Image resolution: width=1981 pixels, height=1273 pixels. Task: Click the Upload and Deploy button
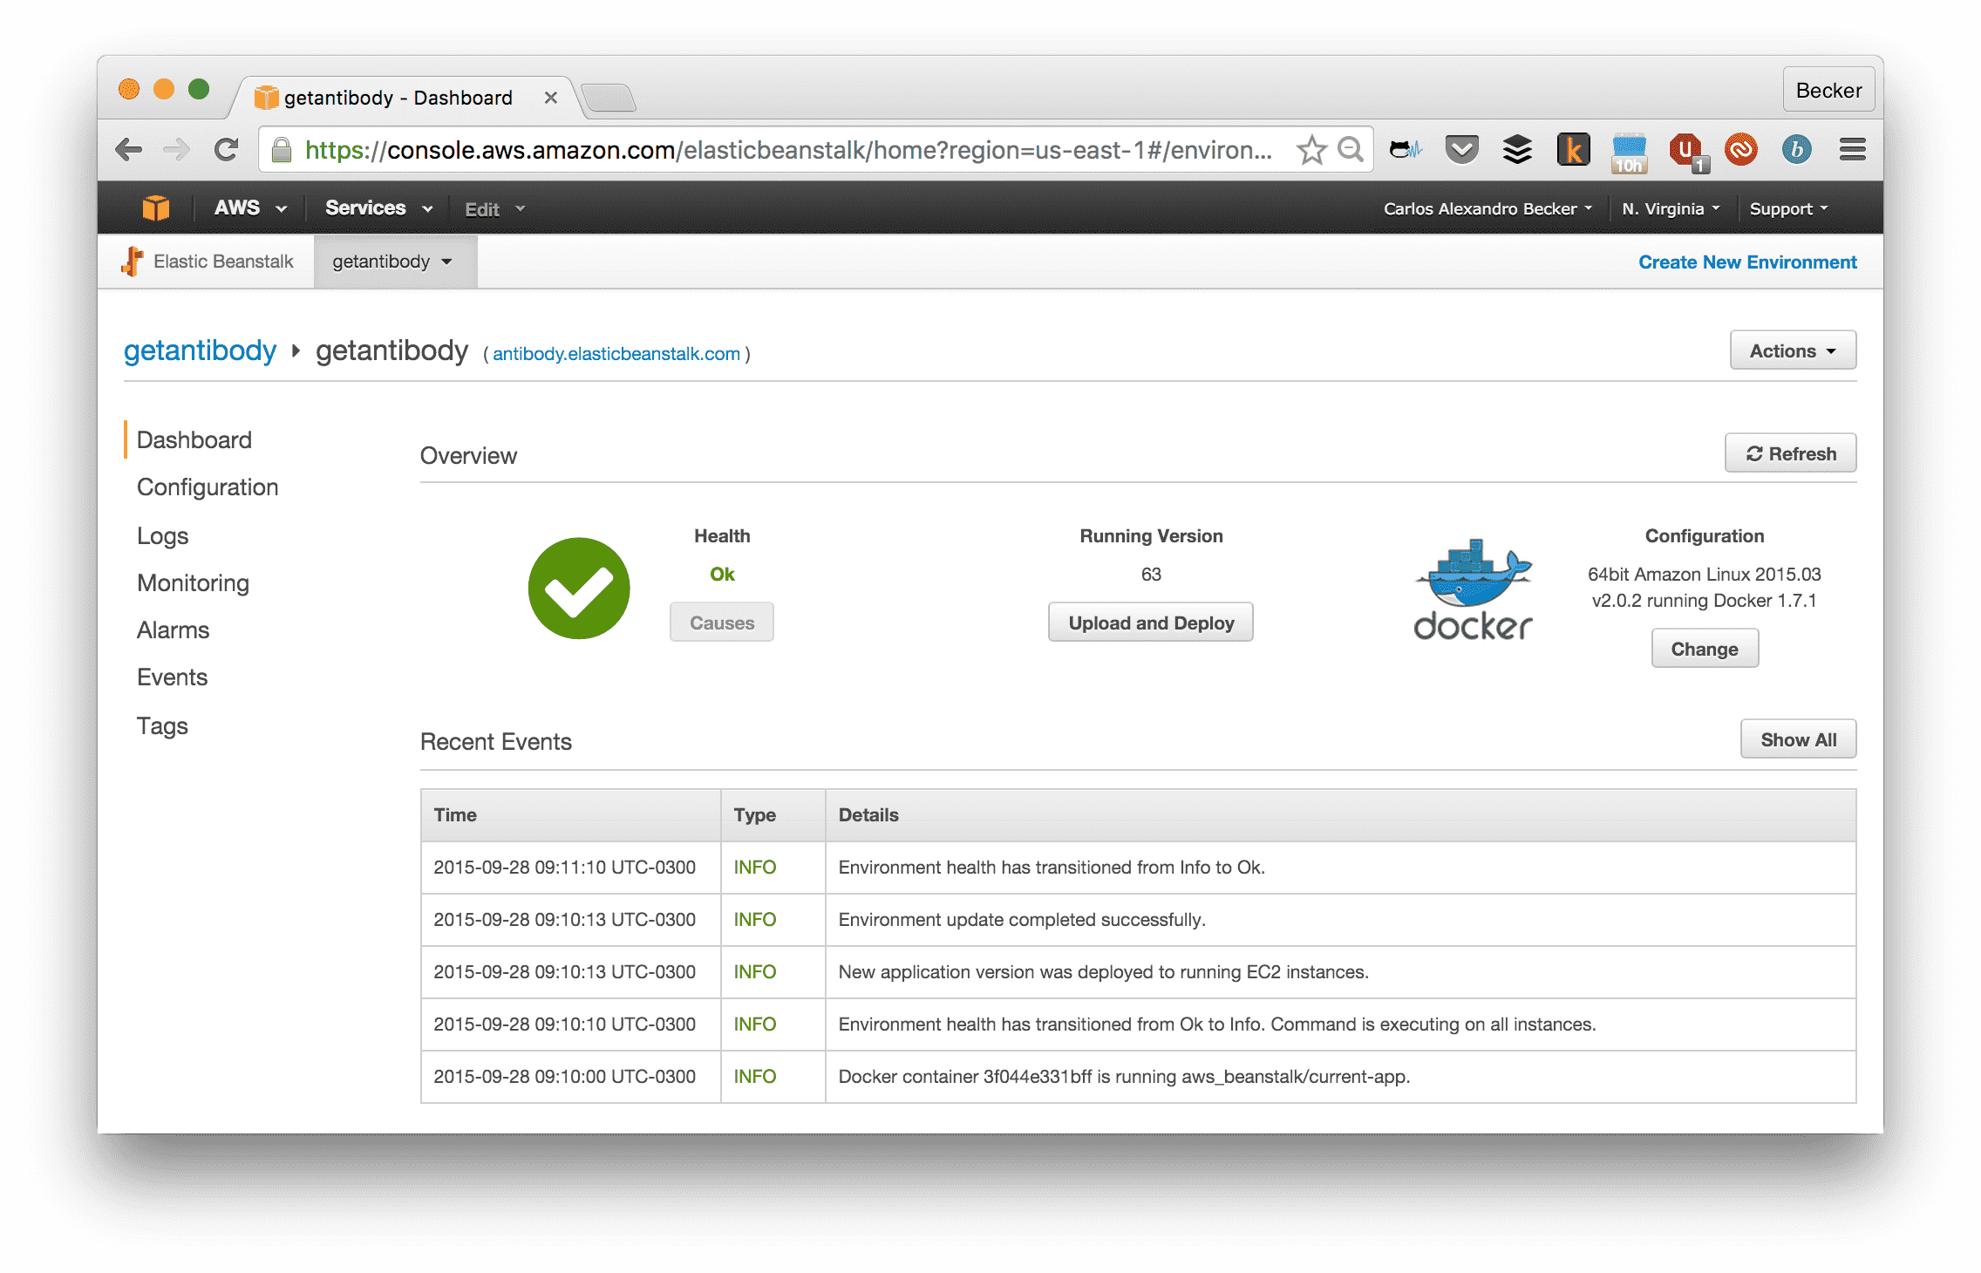point(1150,622)
